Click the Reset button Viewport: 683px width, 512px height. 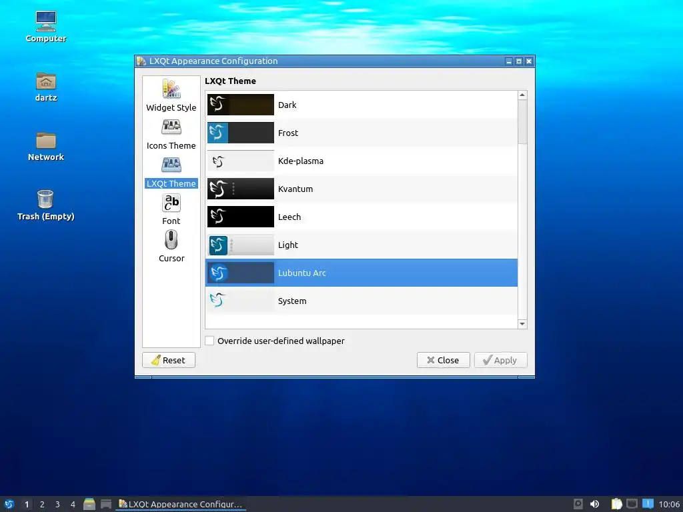169,360
